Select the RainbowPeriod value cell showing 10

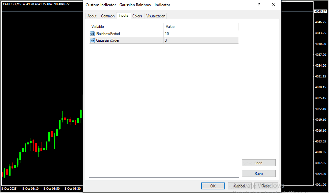click(x=201, y=34)
